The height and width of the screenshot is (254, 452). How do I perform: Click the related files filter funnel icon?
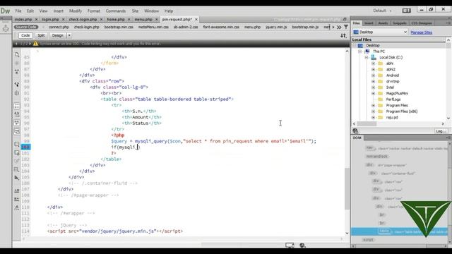[345, 27]
